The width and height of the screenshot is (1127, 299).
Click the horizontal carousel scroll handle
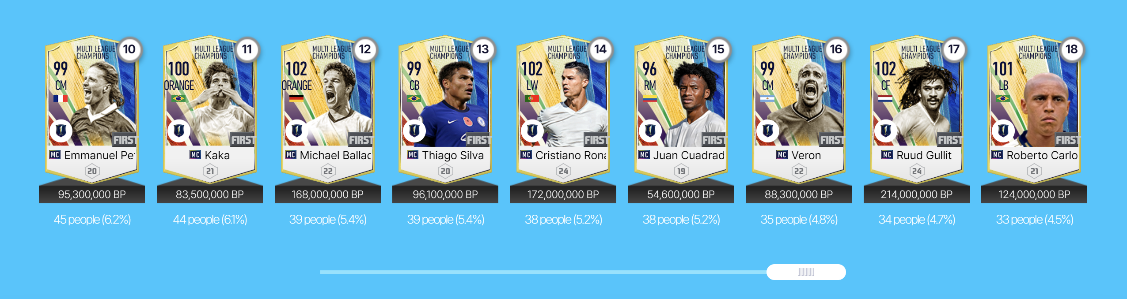pyautogui.click(x=806, y=272)
